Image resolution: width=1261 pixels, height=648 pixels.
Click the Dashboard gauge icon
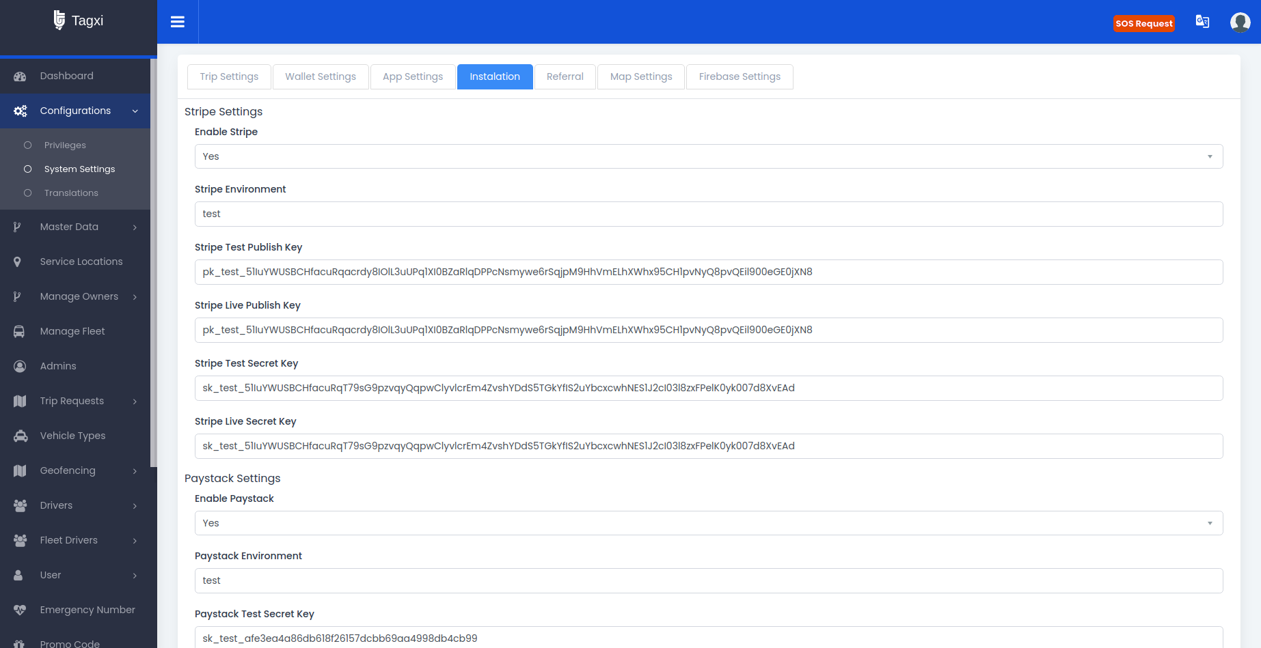click(20, 76)
